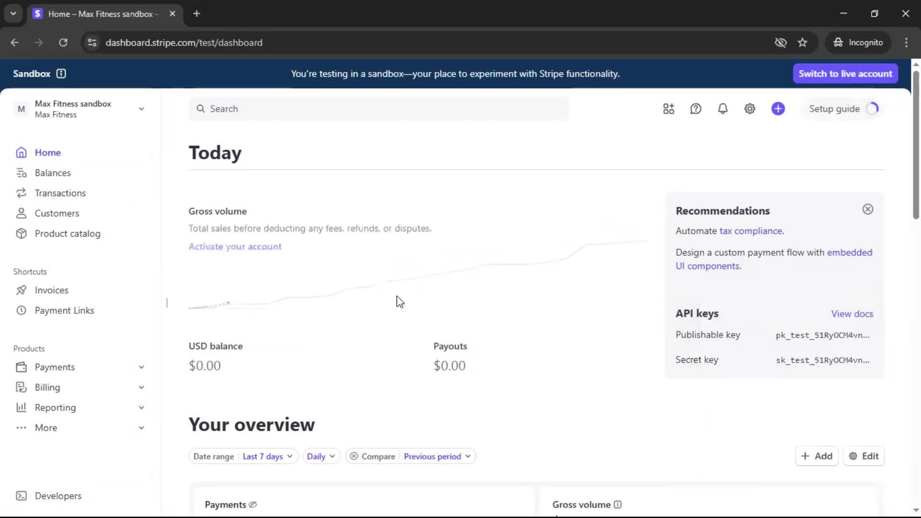
Task: Click the Incognito indicator
Action: pos(858,43)
